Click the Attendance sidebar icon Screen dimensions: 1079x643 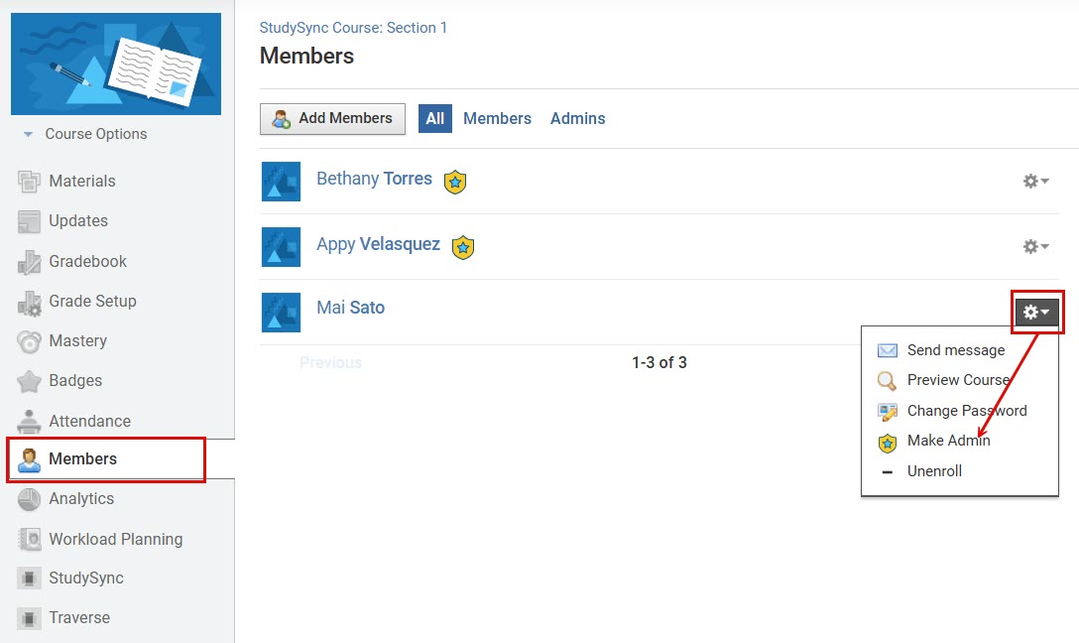point(29,421)
